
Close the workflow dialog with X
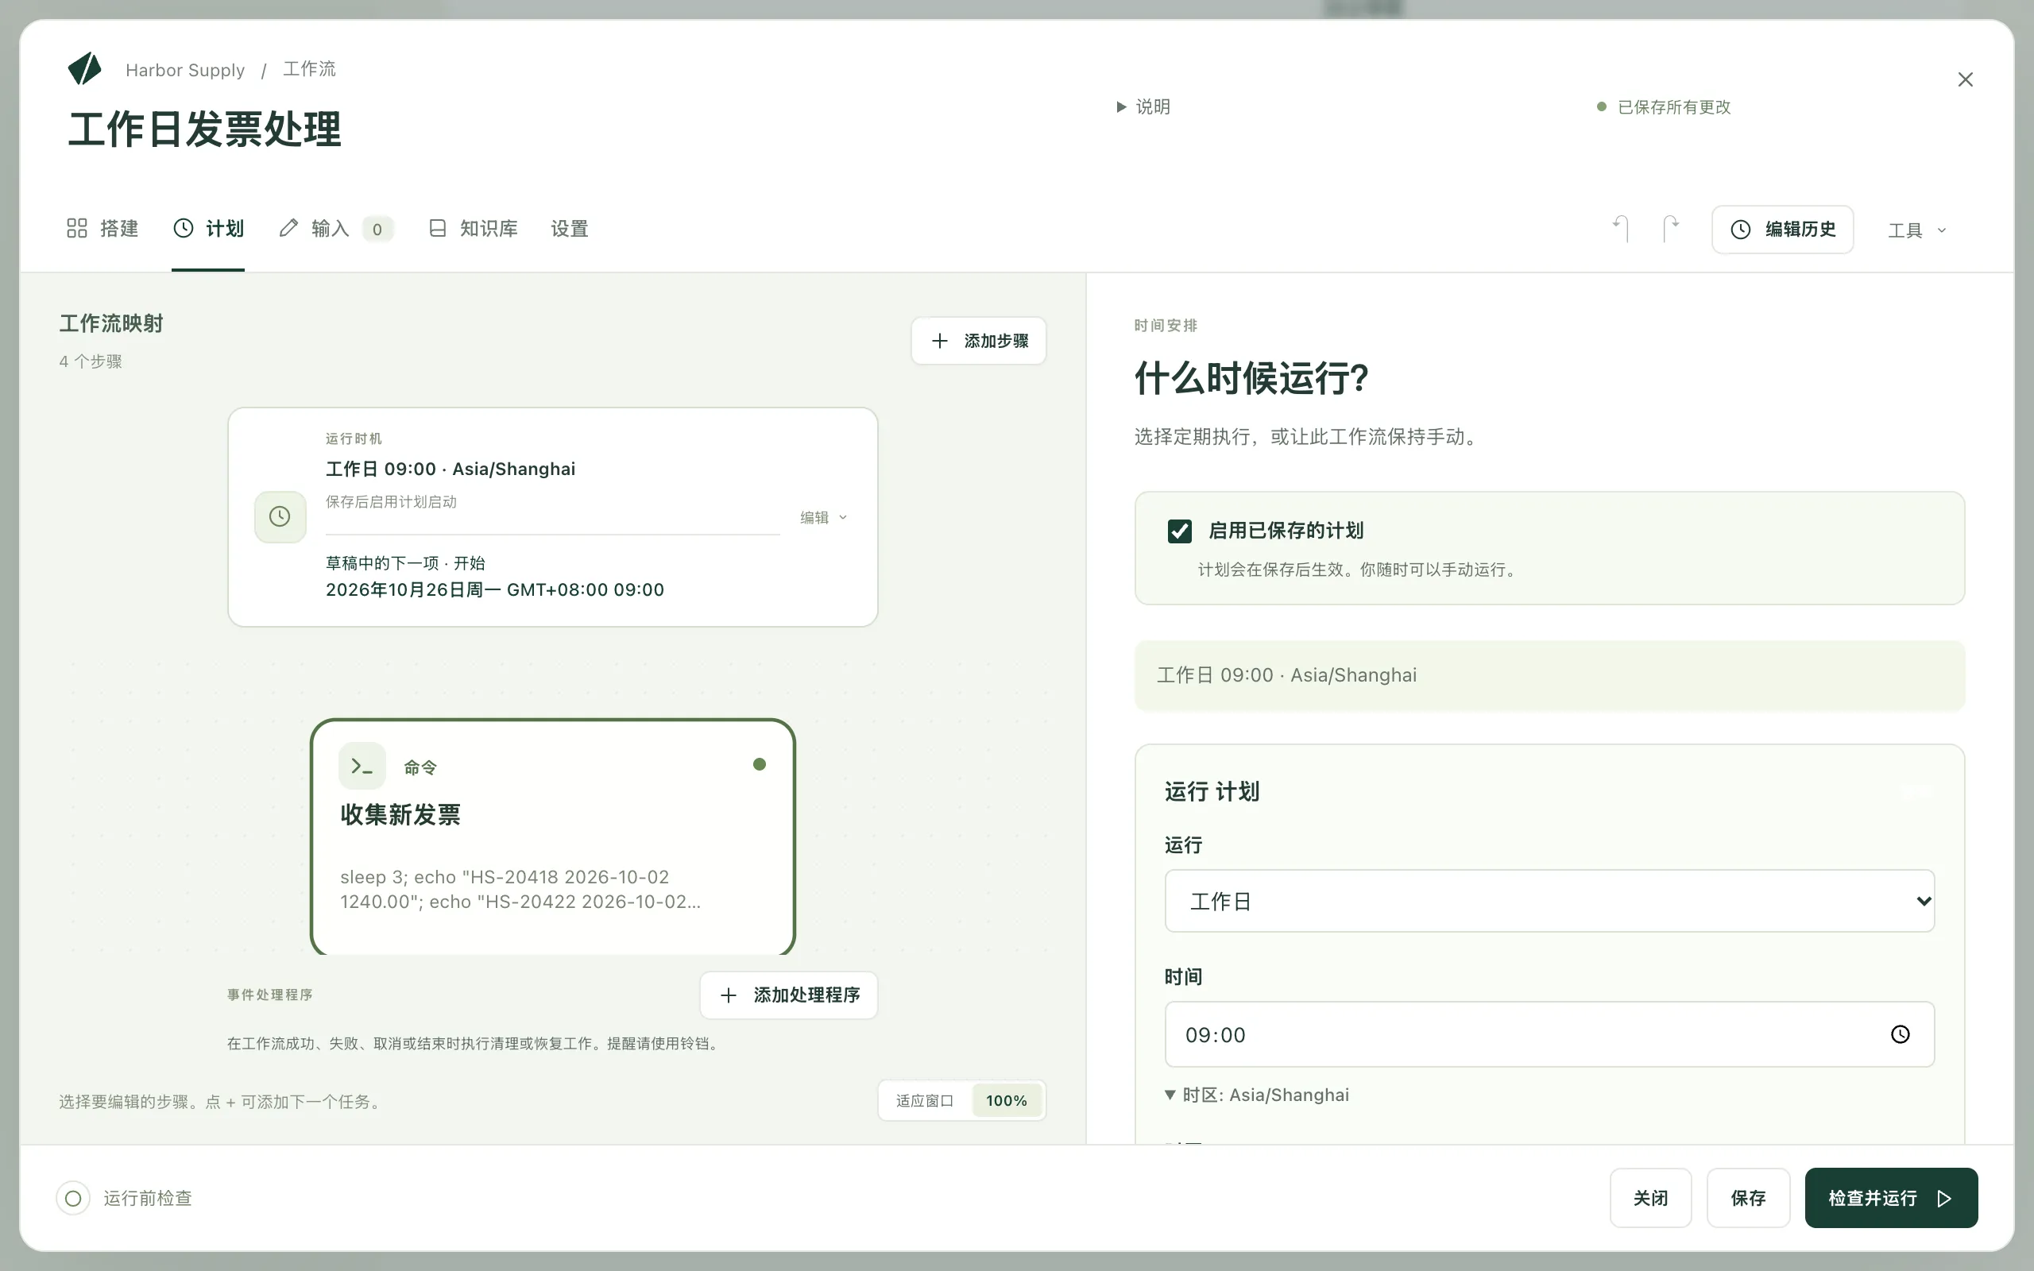point(1965,80)
